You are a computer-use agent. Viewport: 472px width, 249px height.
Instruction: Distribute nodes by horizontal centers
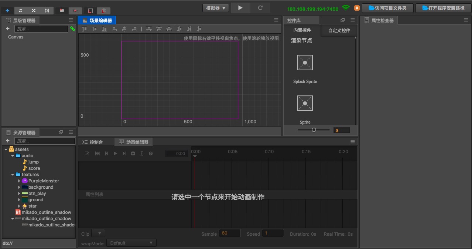coord(189,29)
